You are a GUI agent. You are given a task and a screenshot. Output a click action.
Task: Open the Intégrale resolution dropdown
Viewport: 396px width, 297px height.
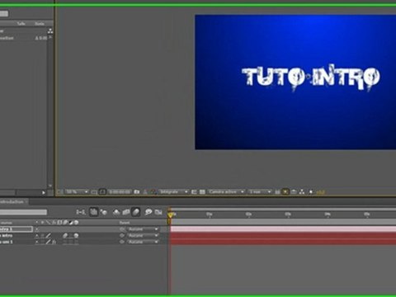pyautogui.click(x=173, y=191)
